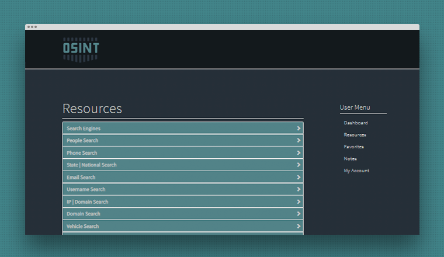Open Dashboard from the User Menu

click(356, 123)
